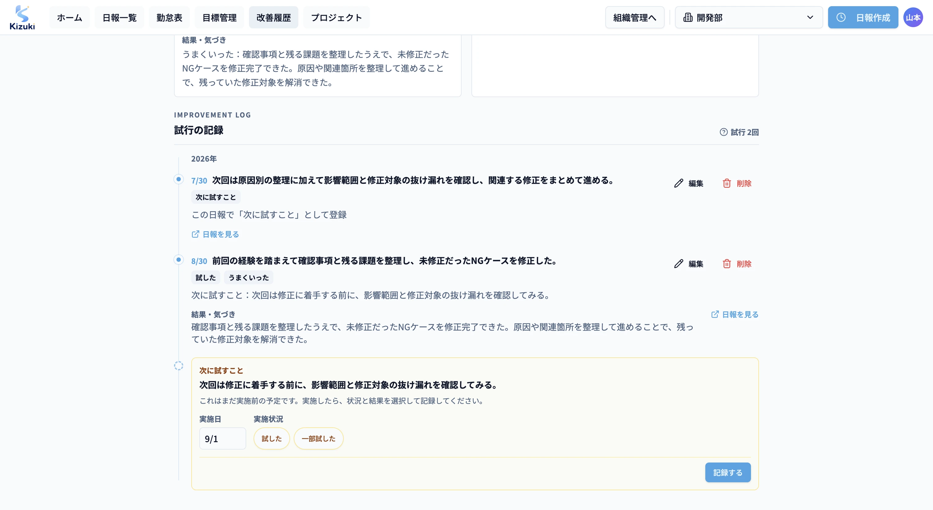The height and width of the screenshot is (510, 933).
Task: Click the help icon beside 試行 2回
Action: click(x=723, y=132)
